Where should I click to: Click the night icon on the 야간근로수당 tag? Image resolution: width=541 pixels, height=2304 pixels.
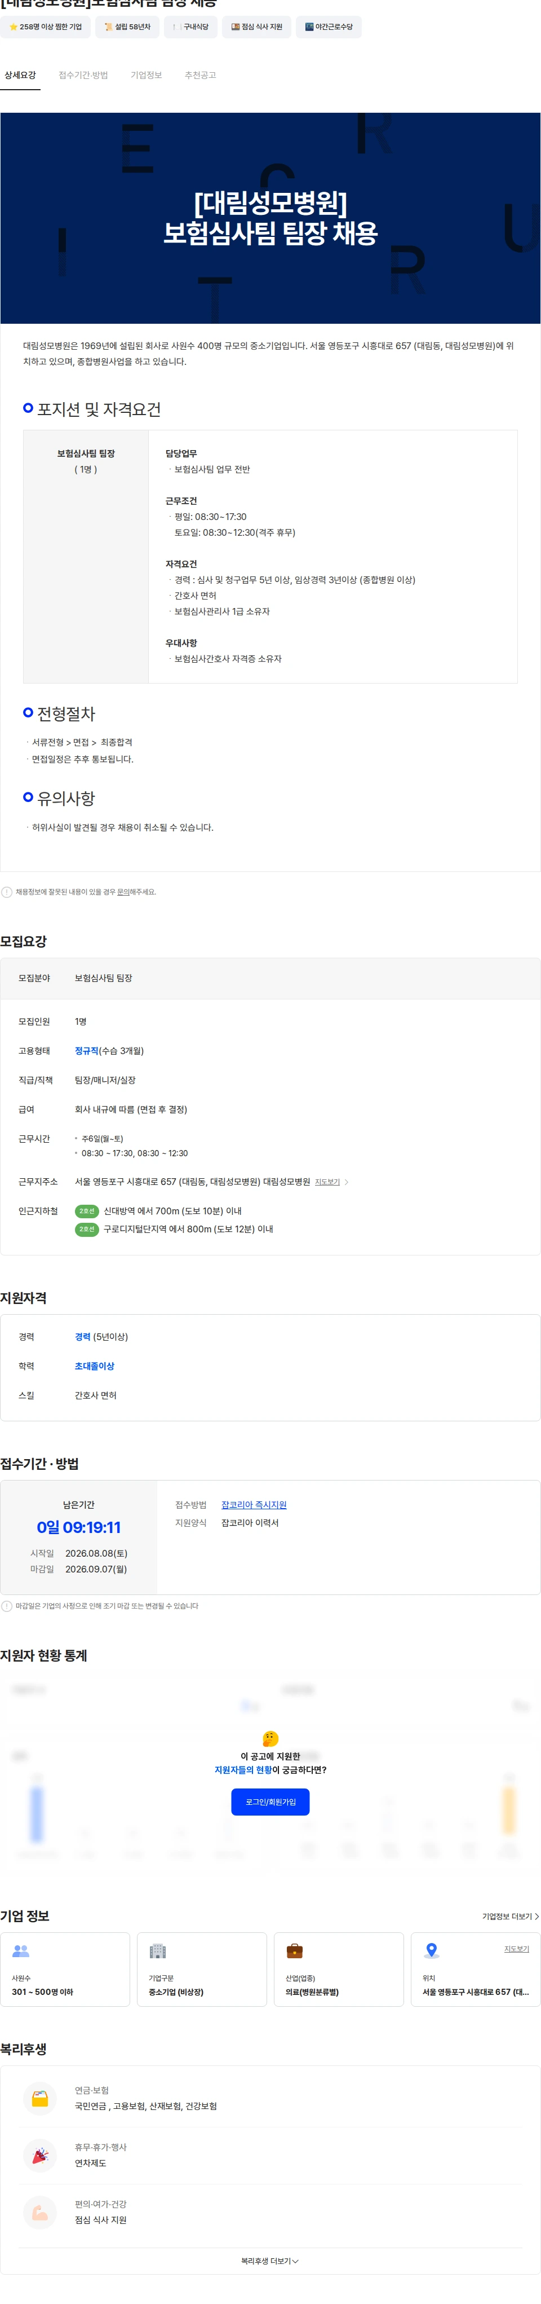point(309,27)
